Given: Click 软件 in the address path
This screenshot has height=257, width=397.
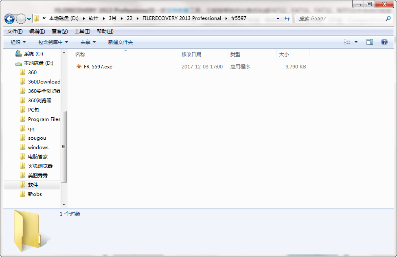Looking at the screenshot, I should (94, 18).
